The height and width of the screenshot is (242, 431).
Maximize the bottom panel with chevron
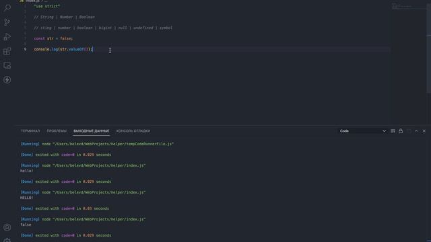click(x=416, y=131)
